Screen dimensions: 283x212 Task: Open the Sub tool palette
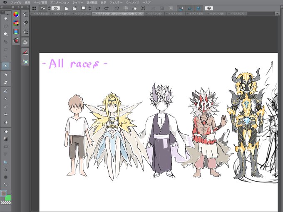(25, 15)
